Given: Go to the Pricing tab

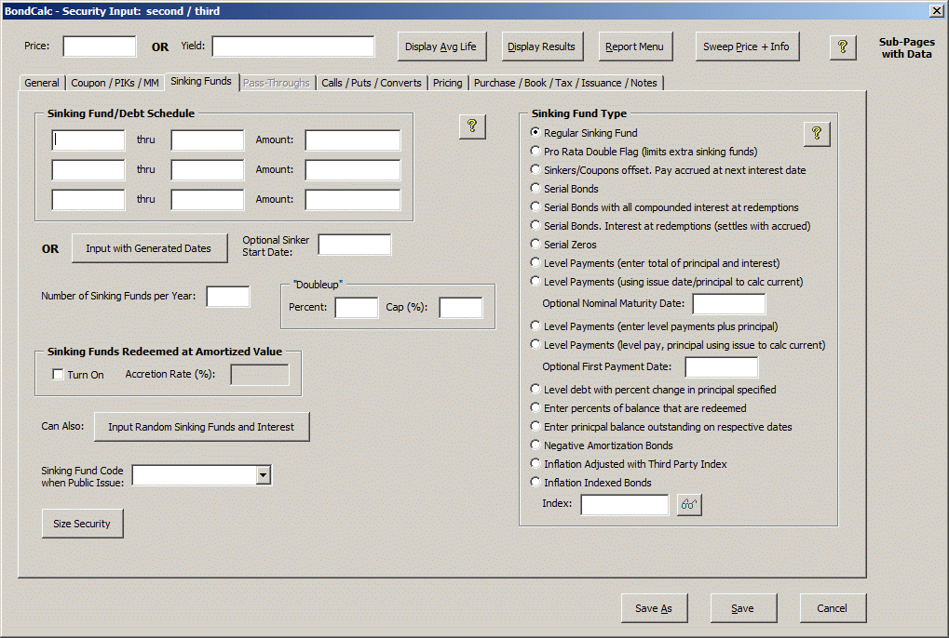Looking at the screenshot, I should pyautogui.click(x=447, y=83).
